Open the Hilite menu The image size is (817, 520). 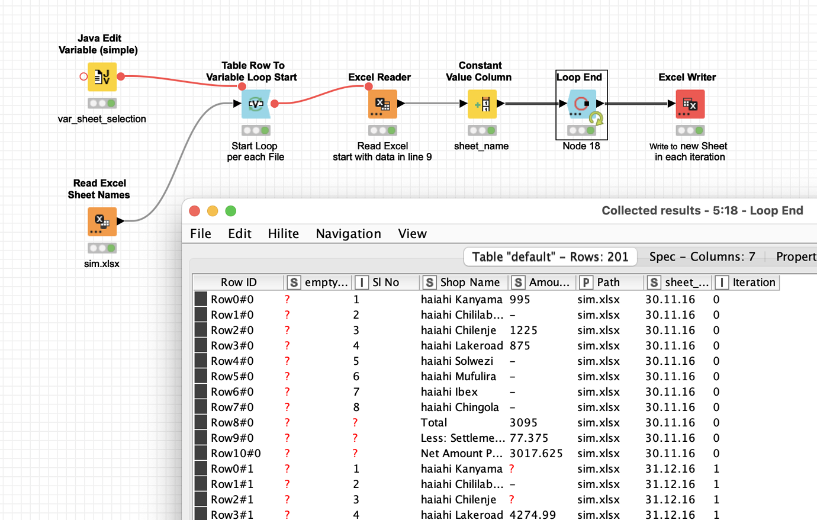point(283,233)
